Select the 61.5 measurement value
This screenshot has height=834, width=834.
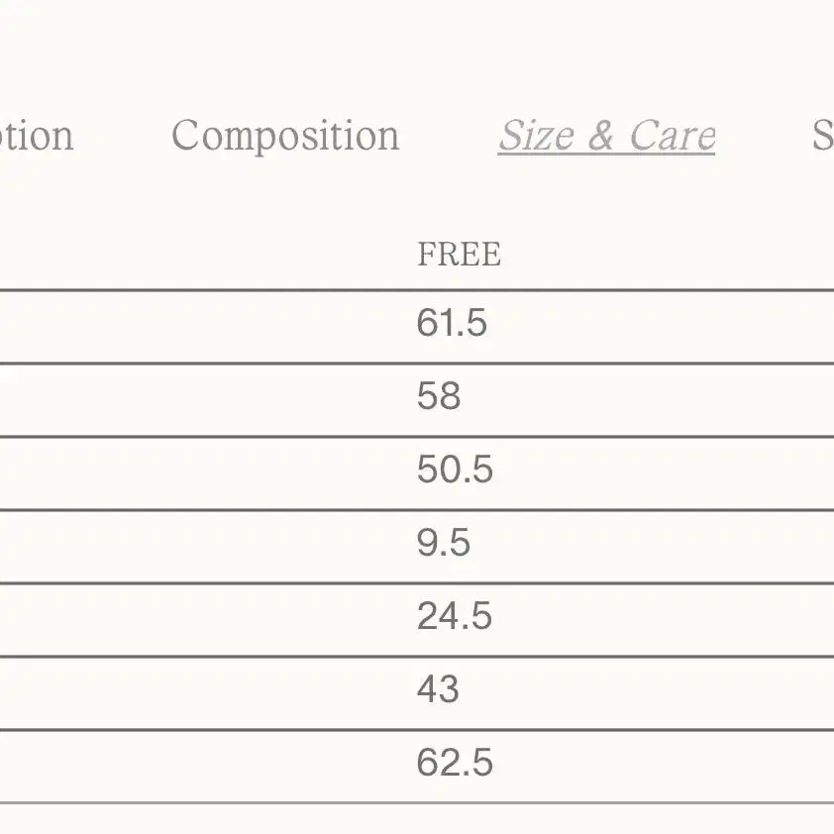[452, 323]
